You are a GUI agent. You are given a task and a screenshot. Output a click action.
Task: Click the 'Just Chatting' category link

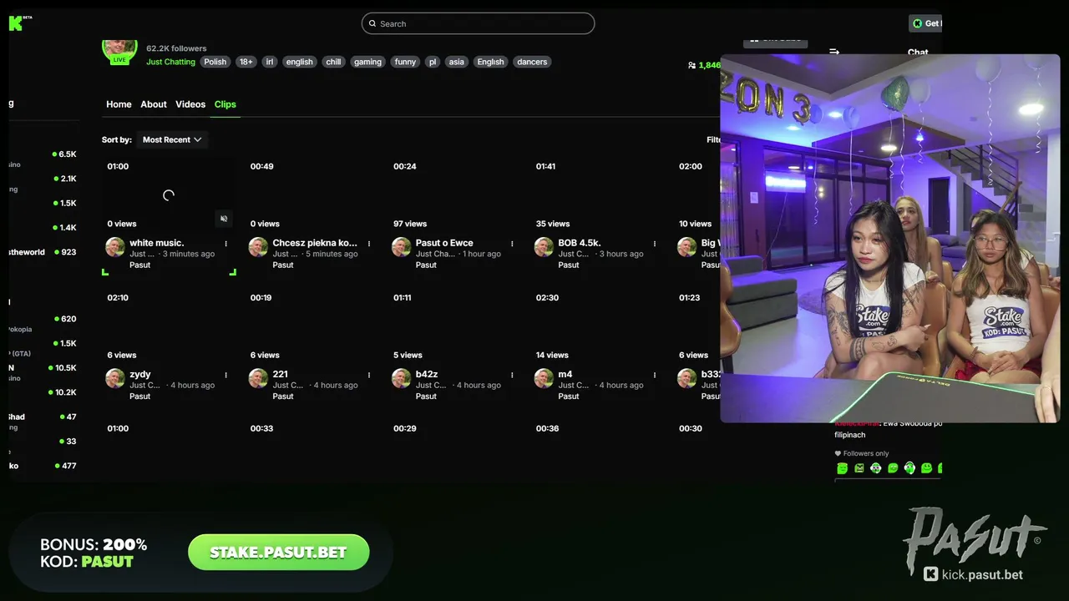pyautogui.click(x=170, y=62)
